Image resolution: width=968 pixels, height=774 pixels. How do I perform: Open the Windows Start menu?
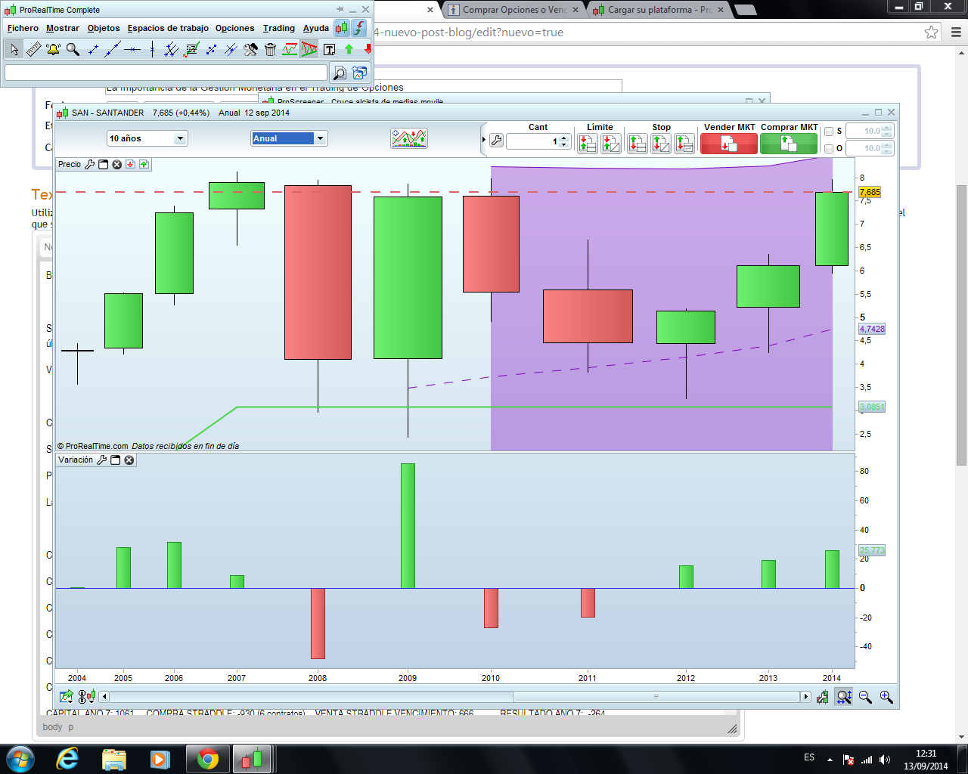tap(20, 759)
